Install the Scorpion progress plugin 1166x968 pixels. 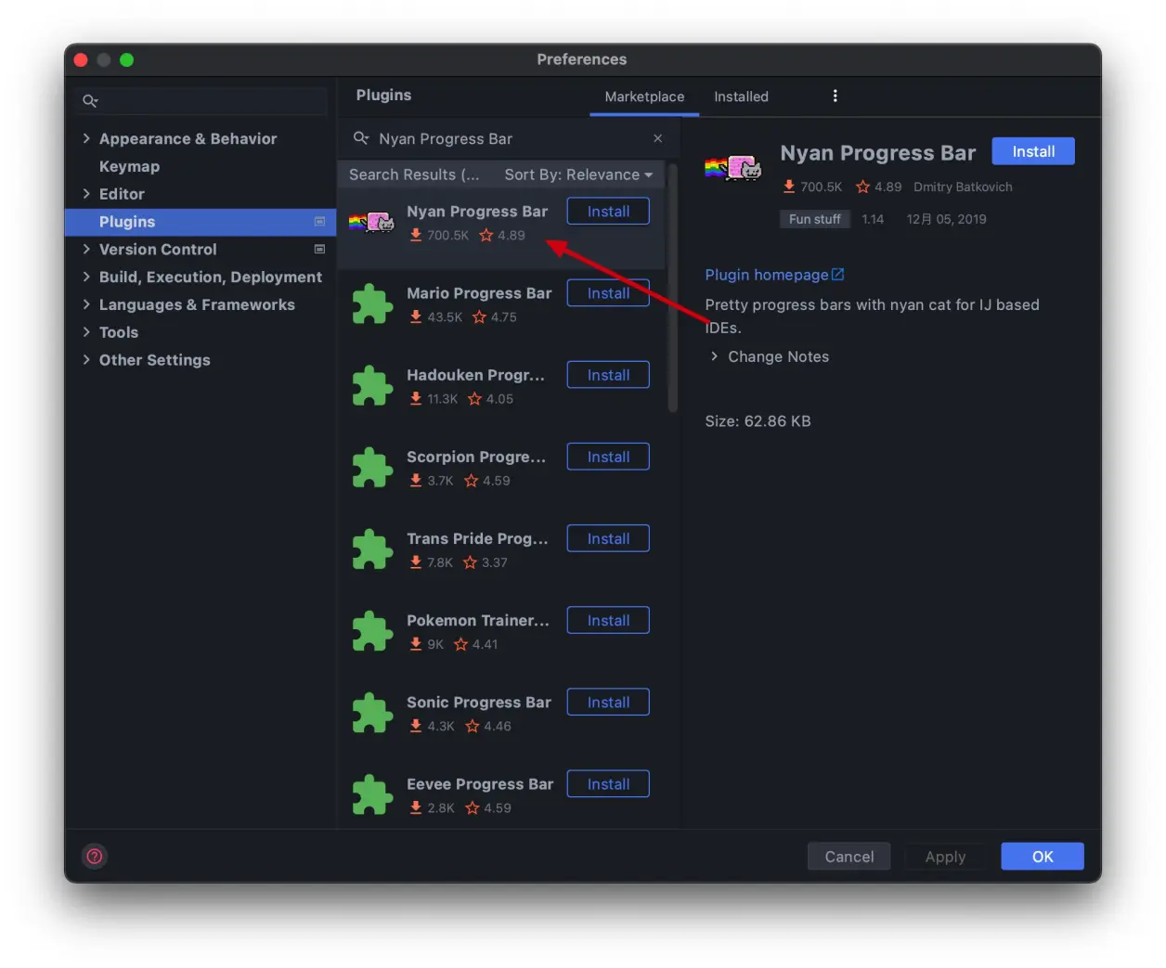click(608, 457)
